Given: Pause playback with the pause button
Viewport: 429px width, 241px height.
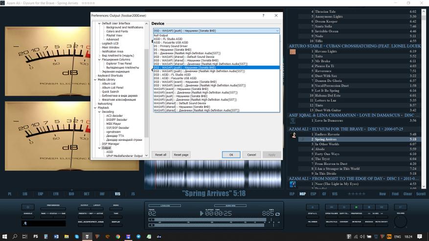Looking at the screenshot, I should click(x=344, y=207).
